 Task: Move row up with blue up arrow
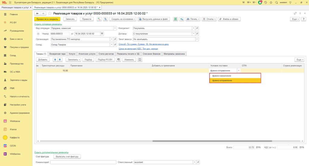click(x=55, y=59)
